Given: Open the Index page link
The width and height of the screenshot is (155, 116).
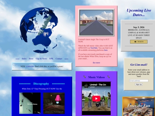Looking at the screenshot, I should coord(24,59).
